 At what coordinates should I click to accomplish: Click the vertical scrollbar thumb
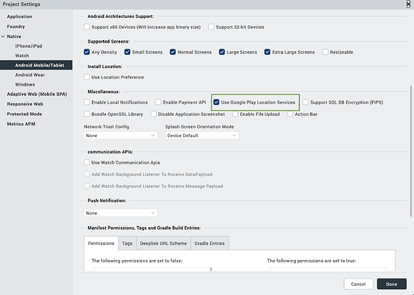tap(411, 151)
